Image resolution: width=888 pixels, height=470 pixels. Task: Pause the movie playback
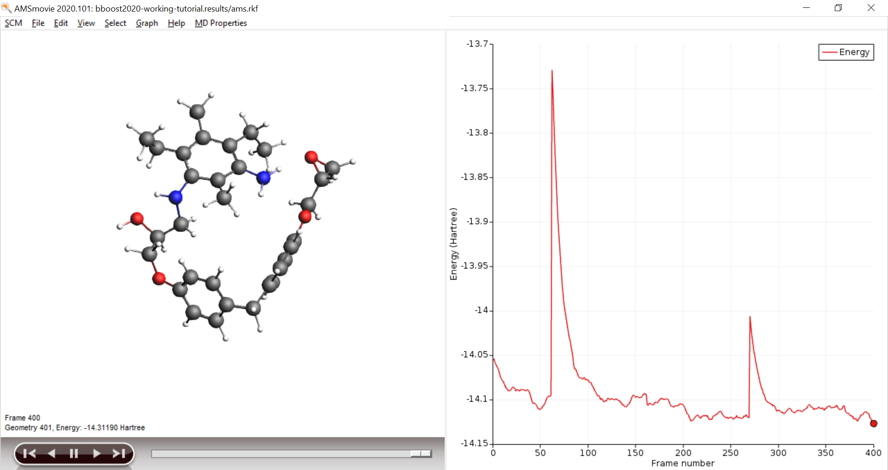click(x=74, y=453)
